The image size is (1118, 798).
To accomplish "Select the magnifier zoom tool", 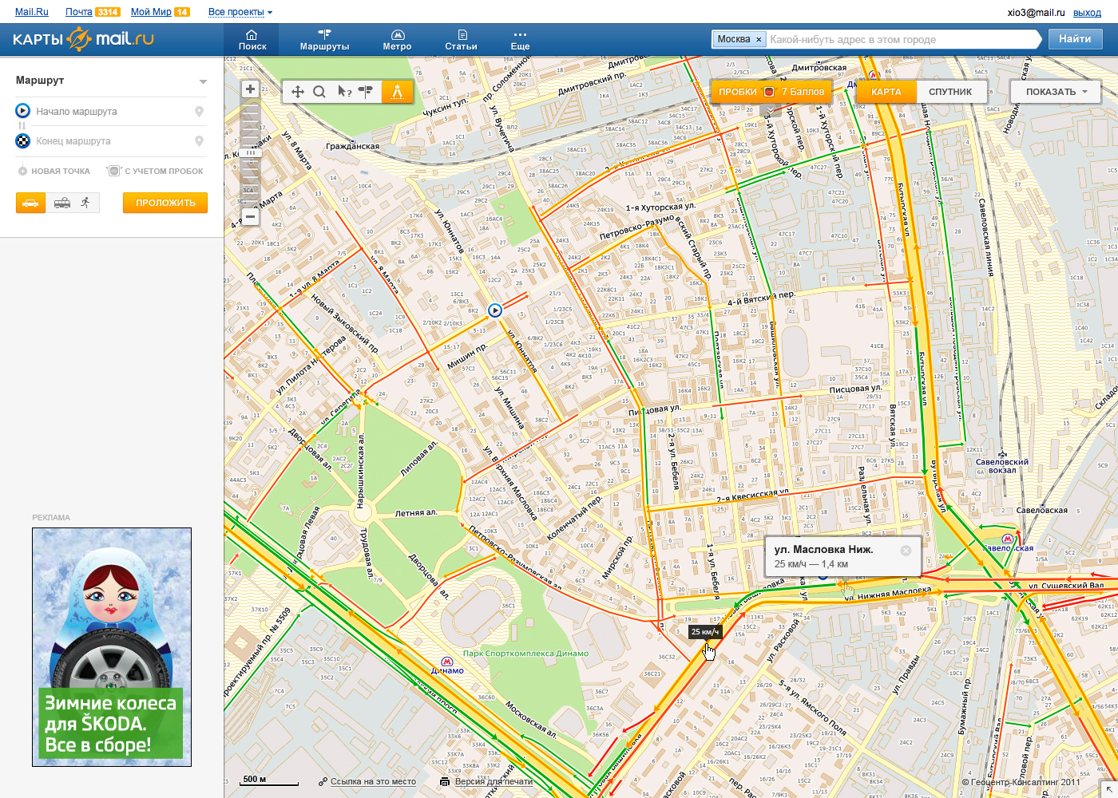I will (319, 92).
